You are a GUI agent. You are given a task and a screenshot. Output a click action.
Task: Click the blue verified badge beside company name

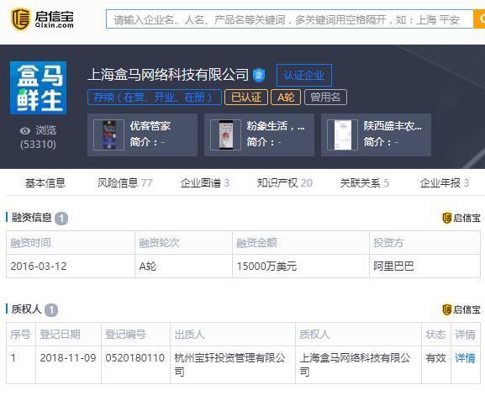tap(259, 75)
